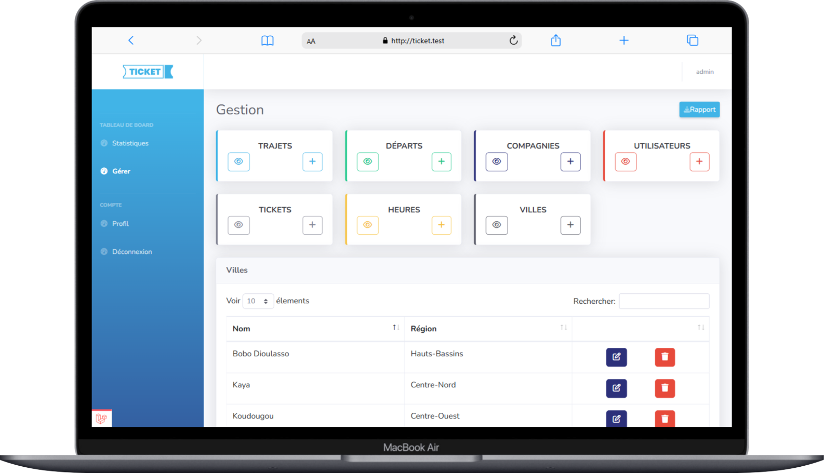Viewport: 824px width, 473px height.
Task: Click the add button on the Trajets card
Action: pos(312,161)
